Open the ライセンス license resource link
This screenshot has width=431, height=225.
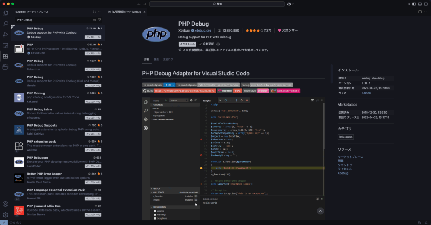(x=345, y=169)
